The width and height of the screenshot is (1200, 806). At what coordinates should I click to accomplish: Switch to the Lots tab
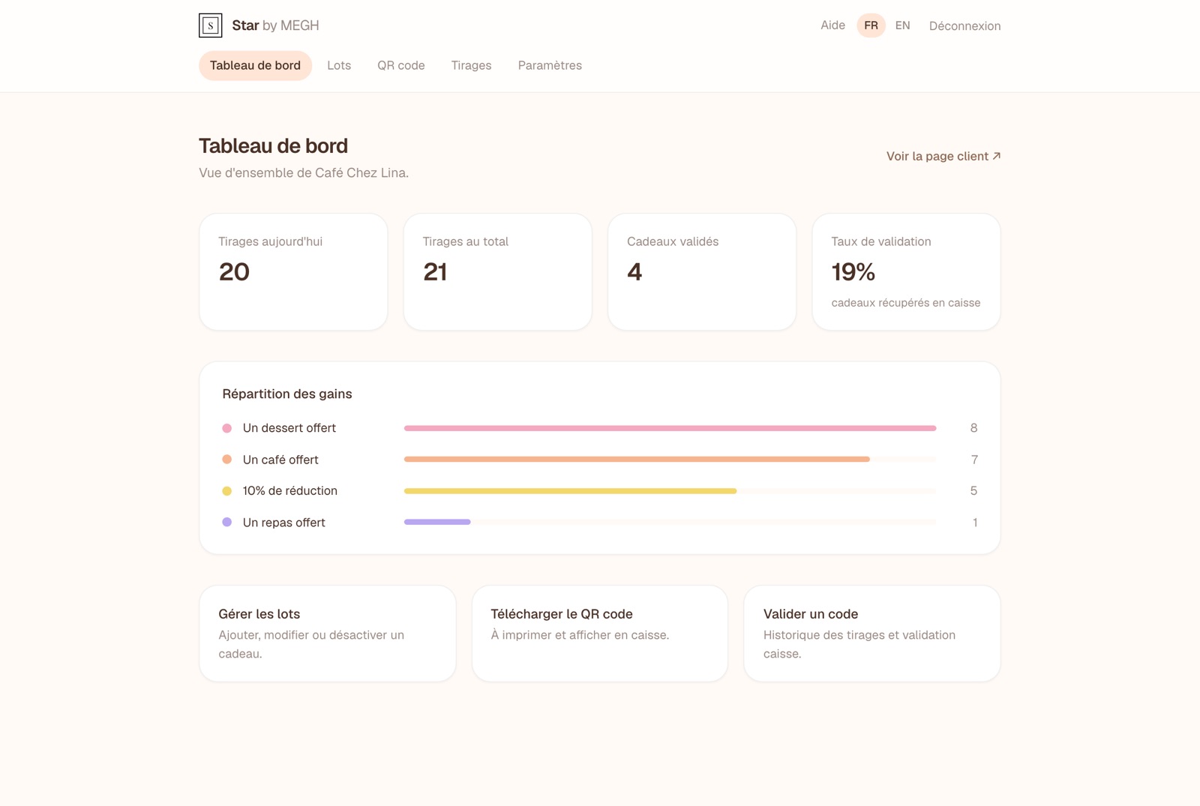point(339,65)
